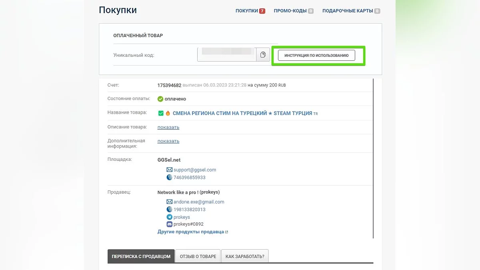This screenshot has height=270, width=480.
Task: Select the Отзыв о товаре tab
Action: [x=198, y=256]
